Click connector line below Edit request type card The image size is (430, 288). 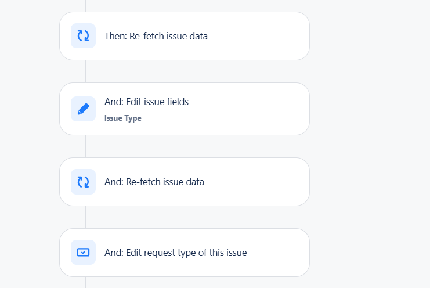[x=86, y=283]
